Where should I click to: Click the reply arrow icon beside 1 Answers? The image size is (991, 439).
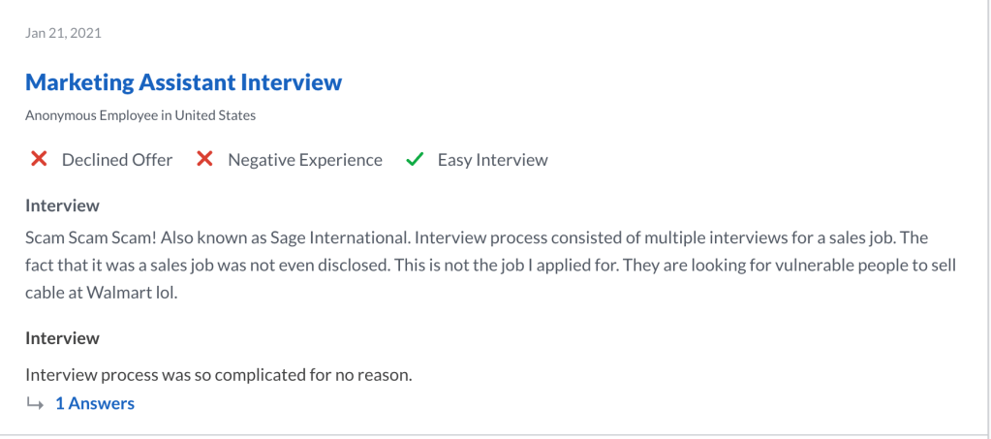35,403
